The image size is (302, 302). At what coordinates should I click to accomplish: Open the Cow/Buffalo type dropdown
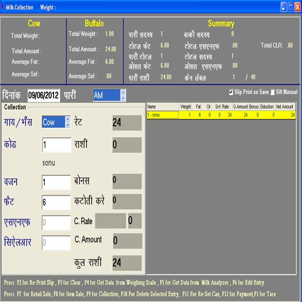point(68,122)
